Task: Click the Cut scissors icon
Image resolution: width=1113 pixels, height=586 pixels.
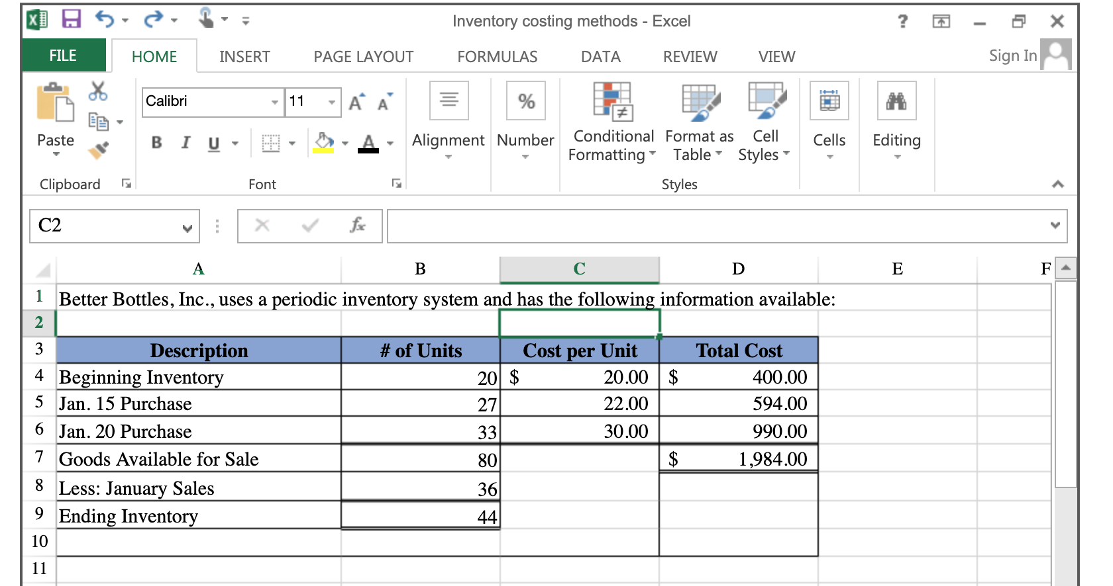Action: point(98,91)
